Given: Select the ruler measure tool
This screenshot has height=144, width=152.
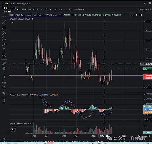Looking at the screenshot, I should [x=4, y=63].
